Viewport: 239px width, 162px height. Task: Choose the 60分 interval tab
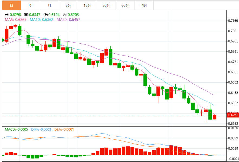pos(125,5)
